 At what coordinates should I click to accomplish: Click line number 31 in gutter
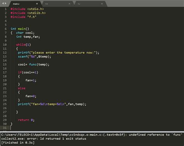[x=5, y=128]
